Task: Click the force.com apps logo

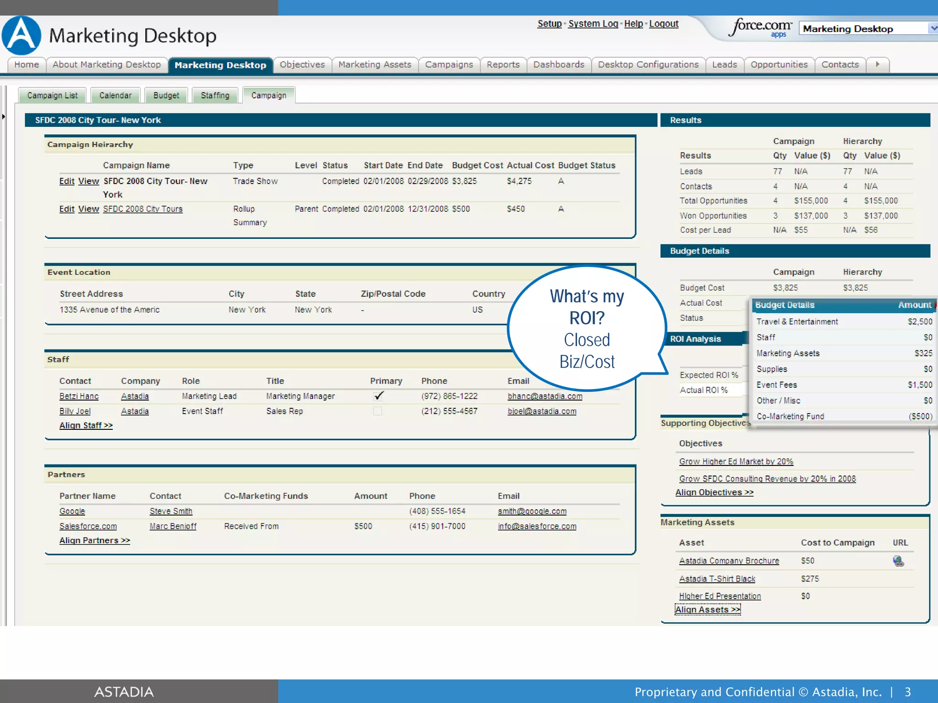Action: [761, 27]
